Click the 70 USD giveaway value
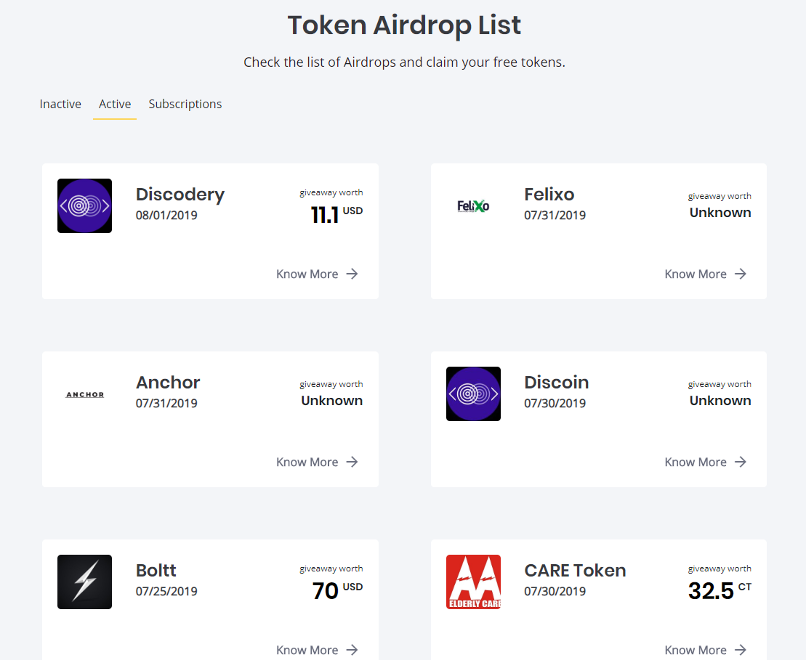Viewport: 806px width, 660px height. tap(337, 590)
